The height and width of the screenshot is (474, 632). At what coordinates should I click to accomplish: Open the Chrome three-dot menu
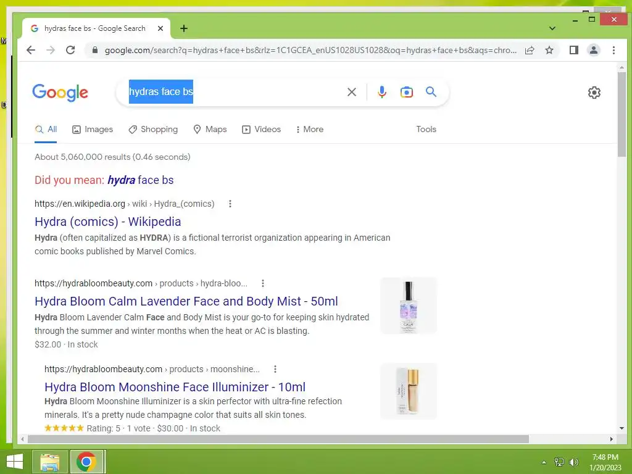click(613, 50)
